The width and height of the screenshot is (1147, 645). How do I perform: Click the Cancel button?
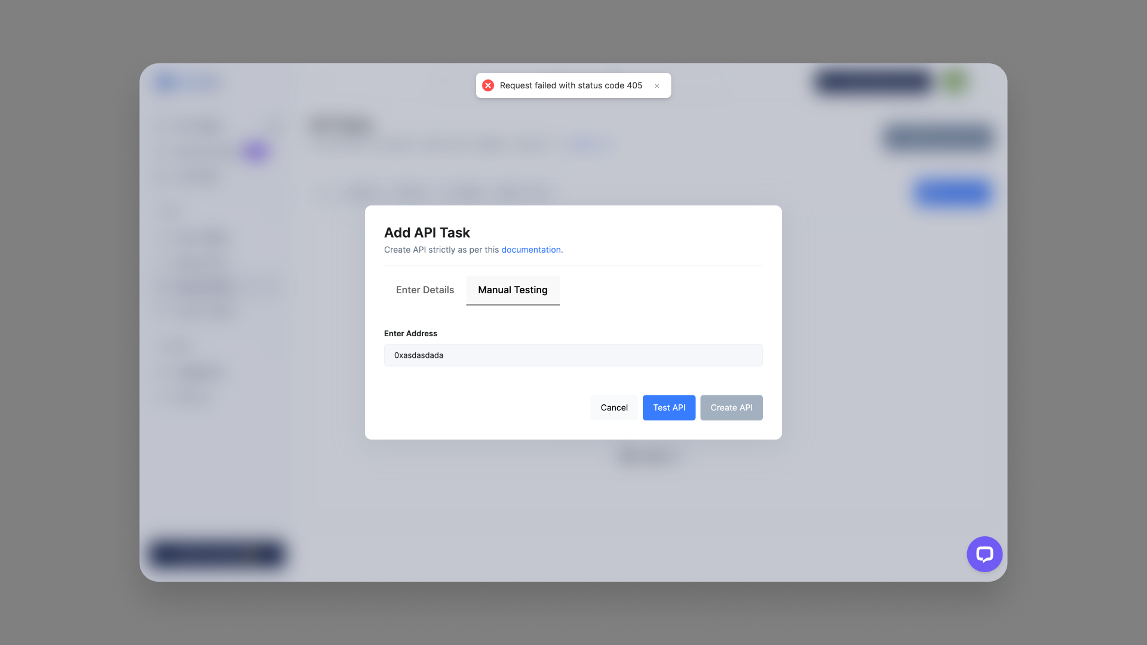[x=614, y=407]
